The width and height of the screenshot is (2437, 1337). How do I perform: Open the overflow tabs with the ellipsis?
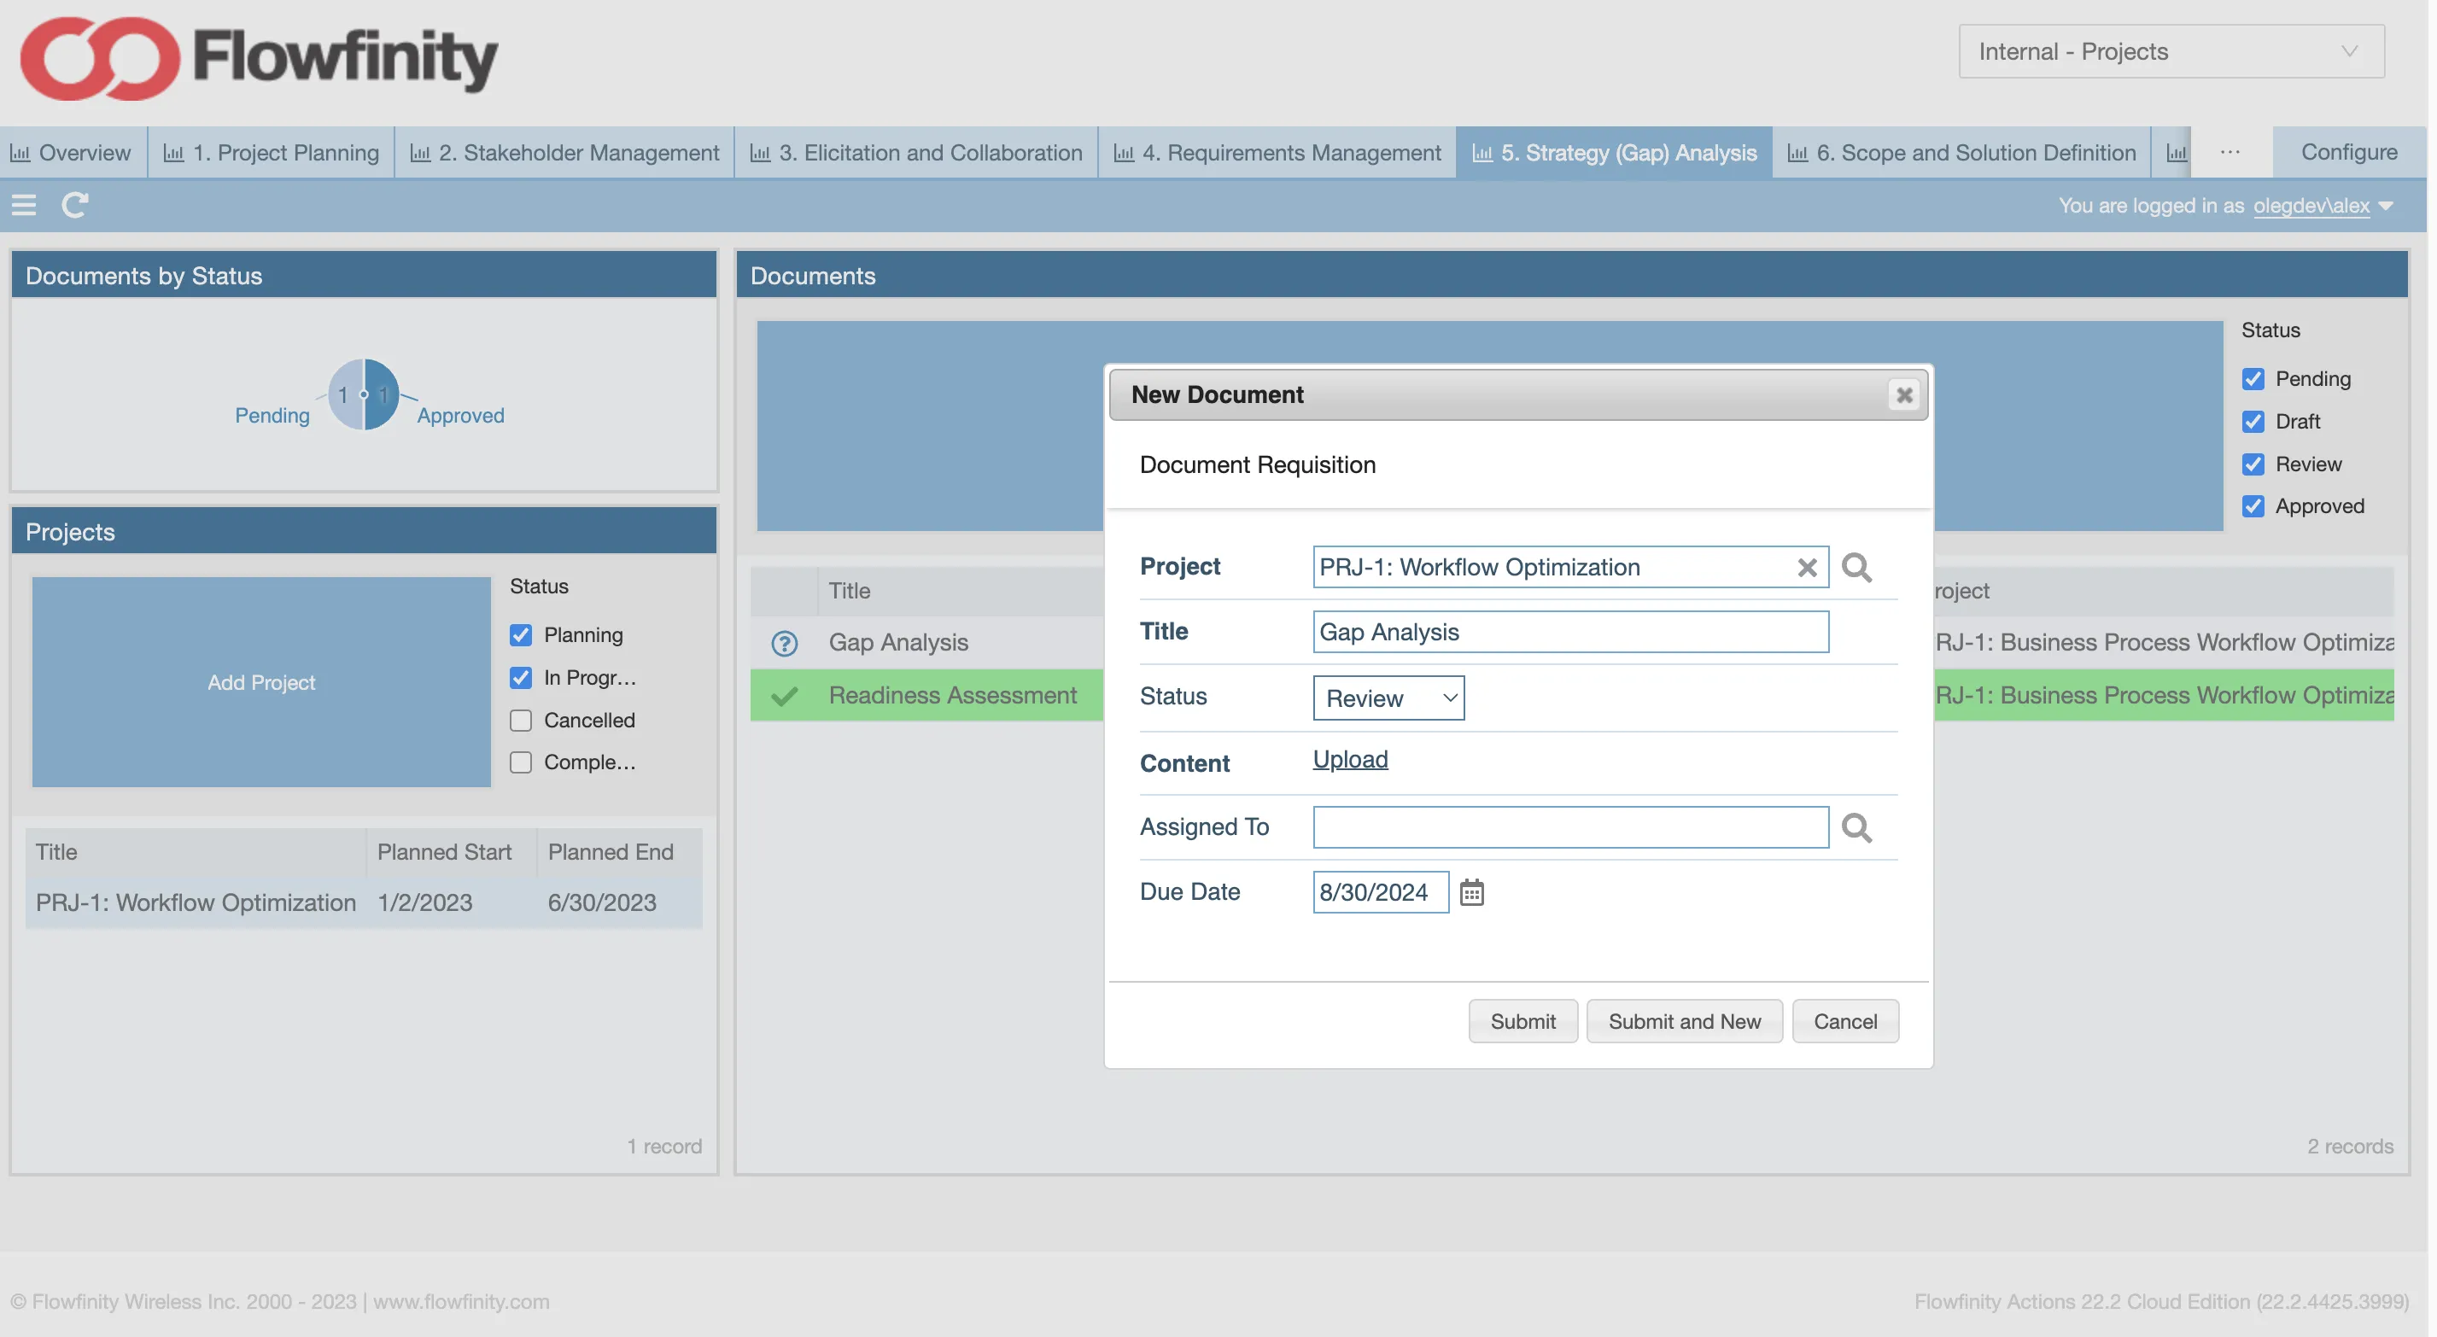pos(2230,152)
